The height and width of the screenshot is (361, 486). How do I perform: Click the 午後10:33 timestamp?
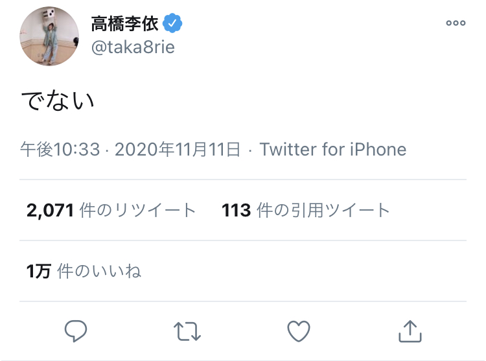click(60, 150)
